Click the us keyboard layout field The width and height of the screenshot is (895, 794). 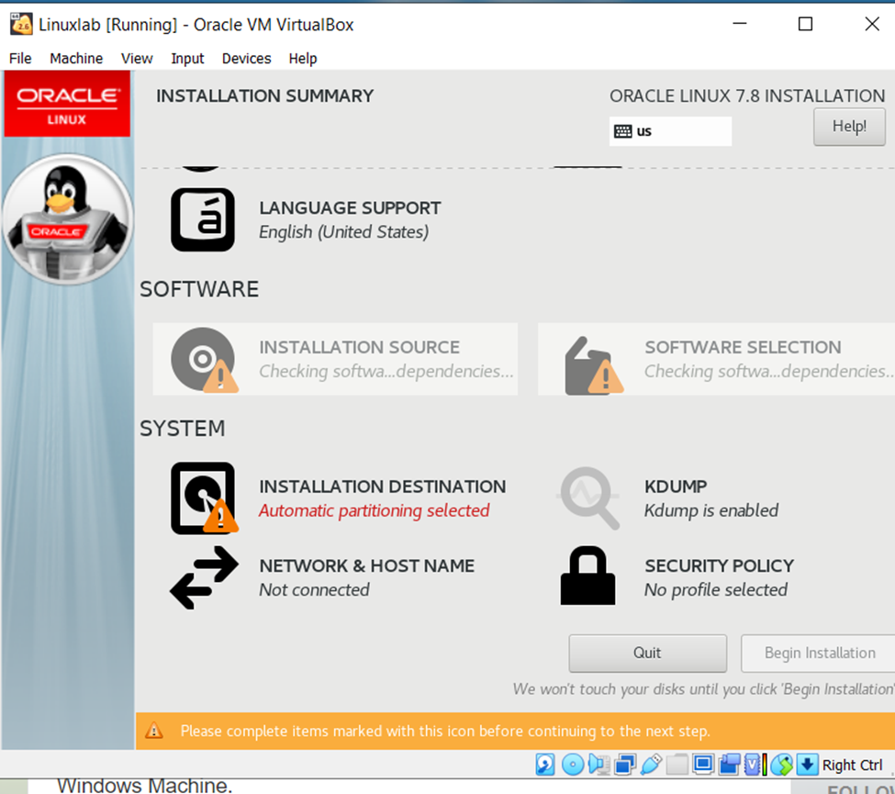[x=670, y=131]
